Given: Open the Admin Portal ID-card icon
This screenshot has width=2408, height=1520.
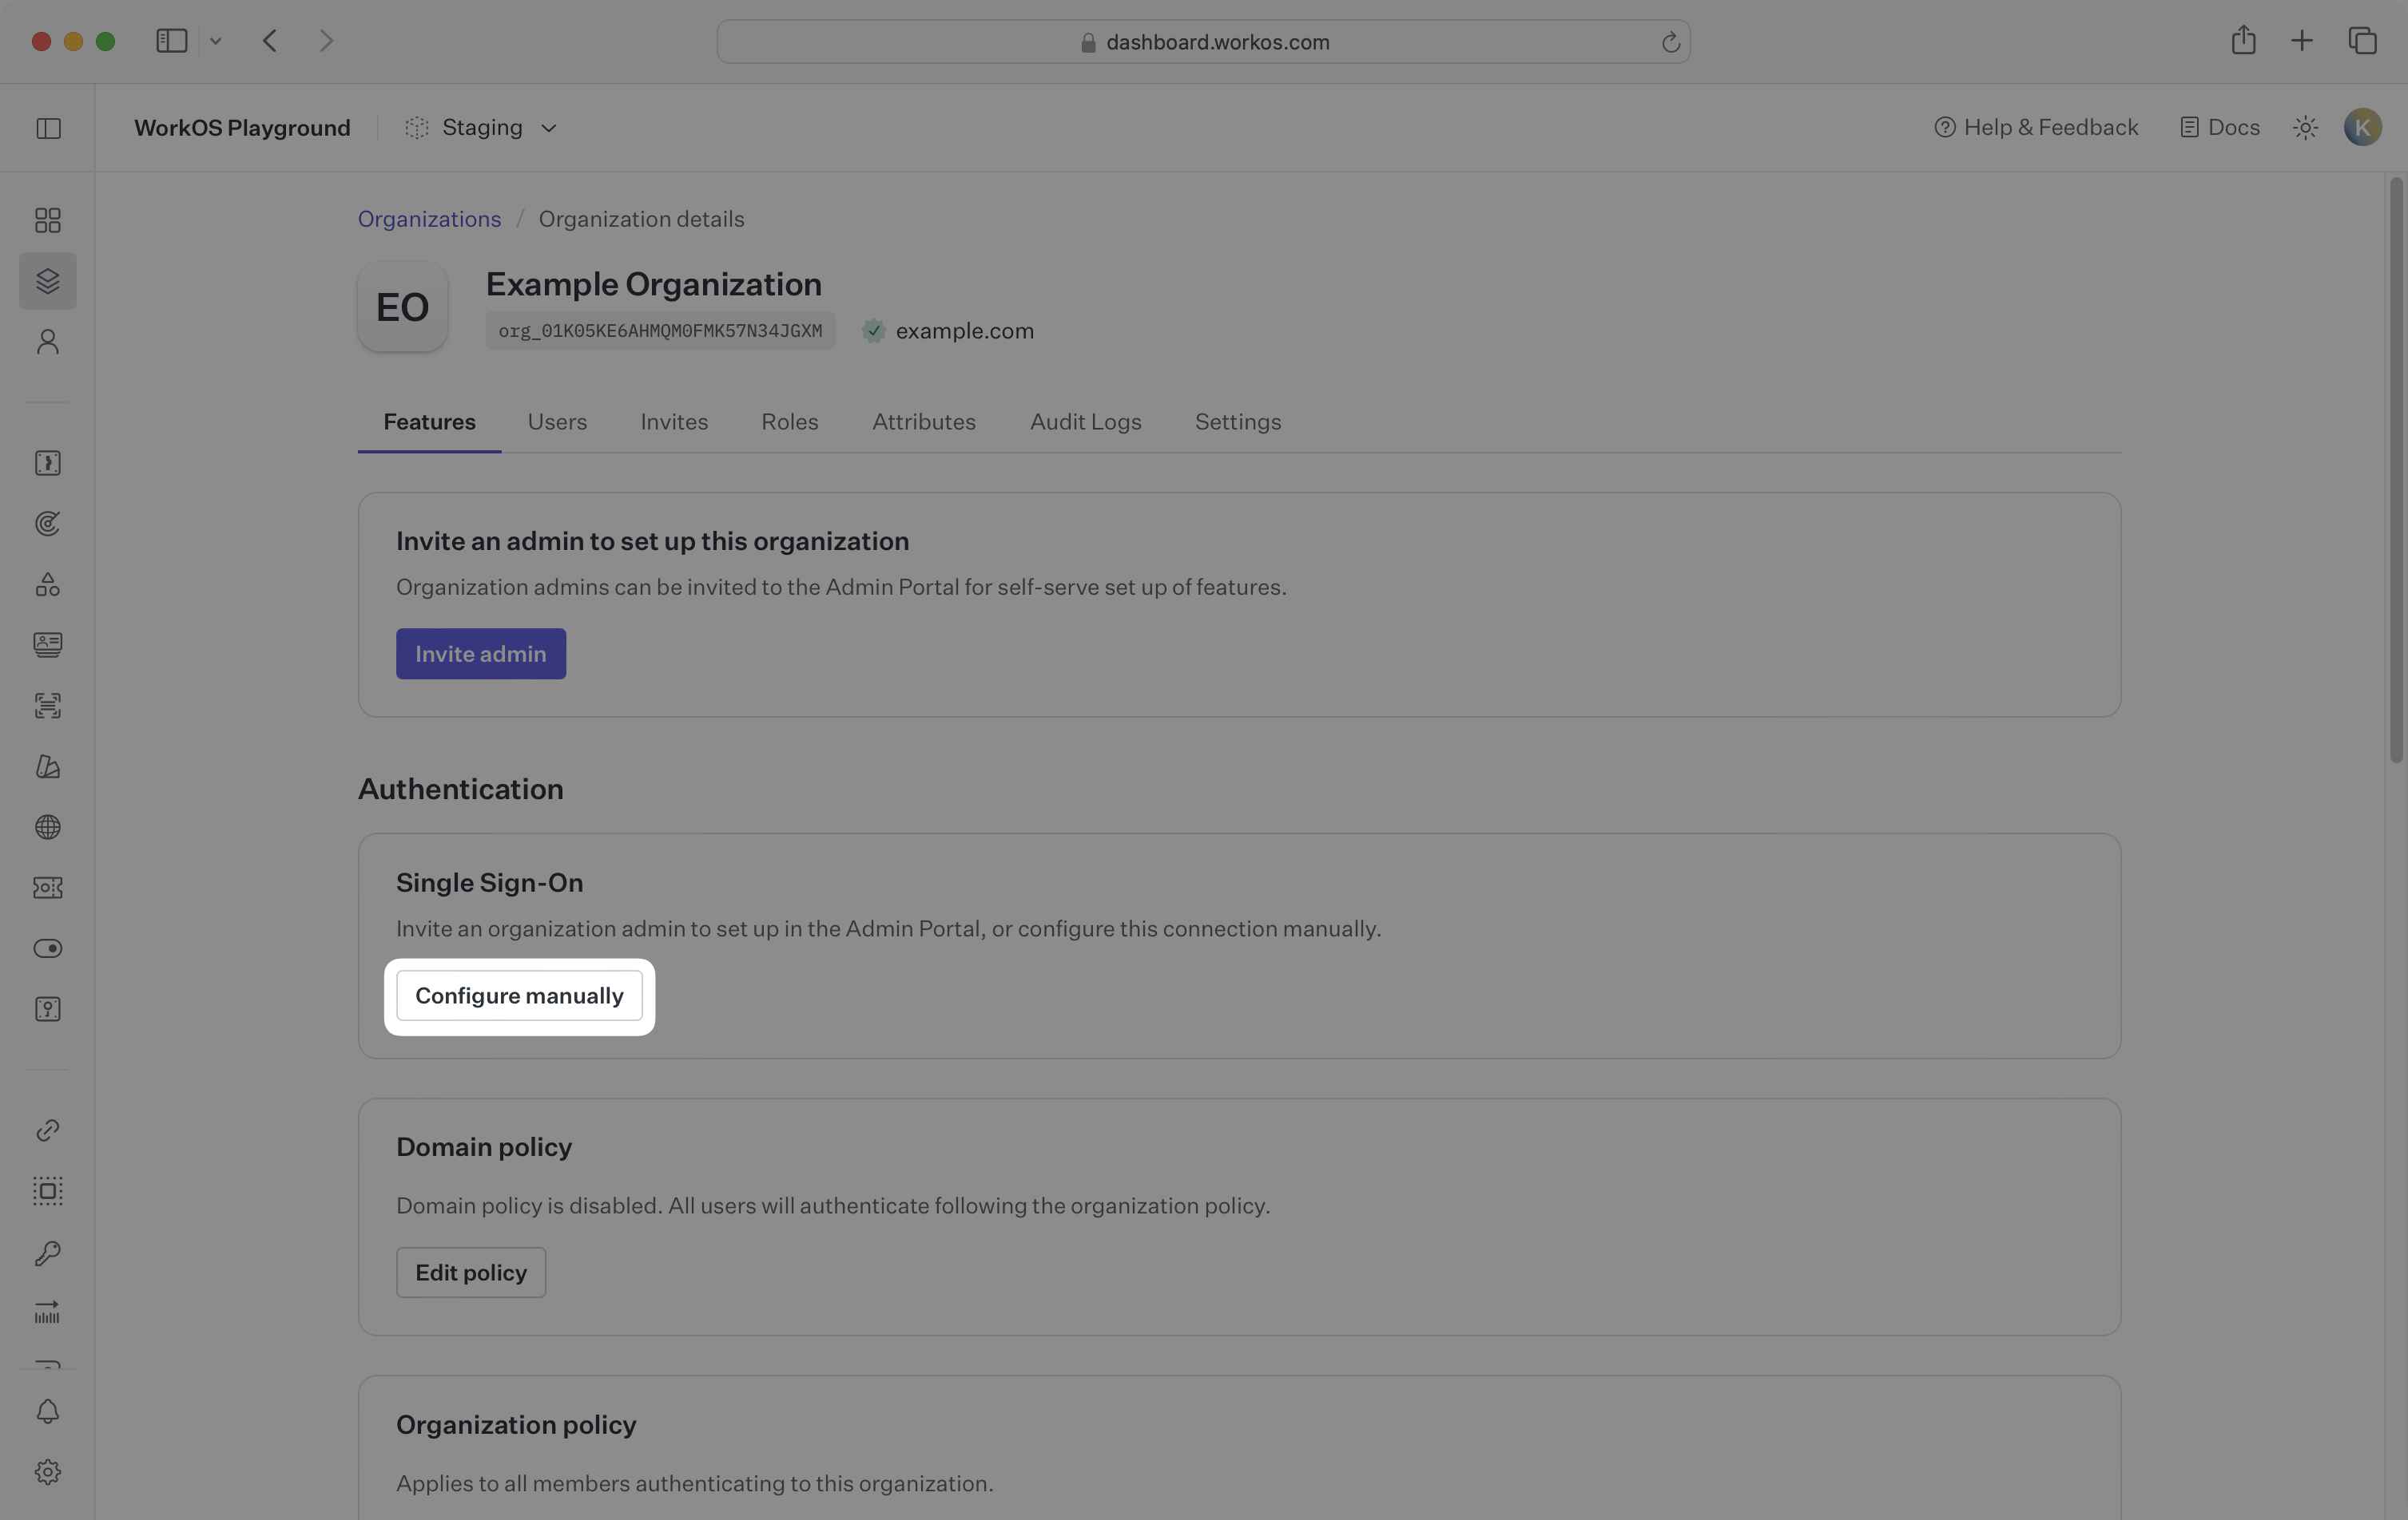Looking at the screenshot, I should (47, 644).
